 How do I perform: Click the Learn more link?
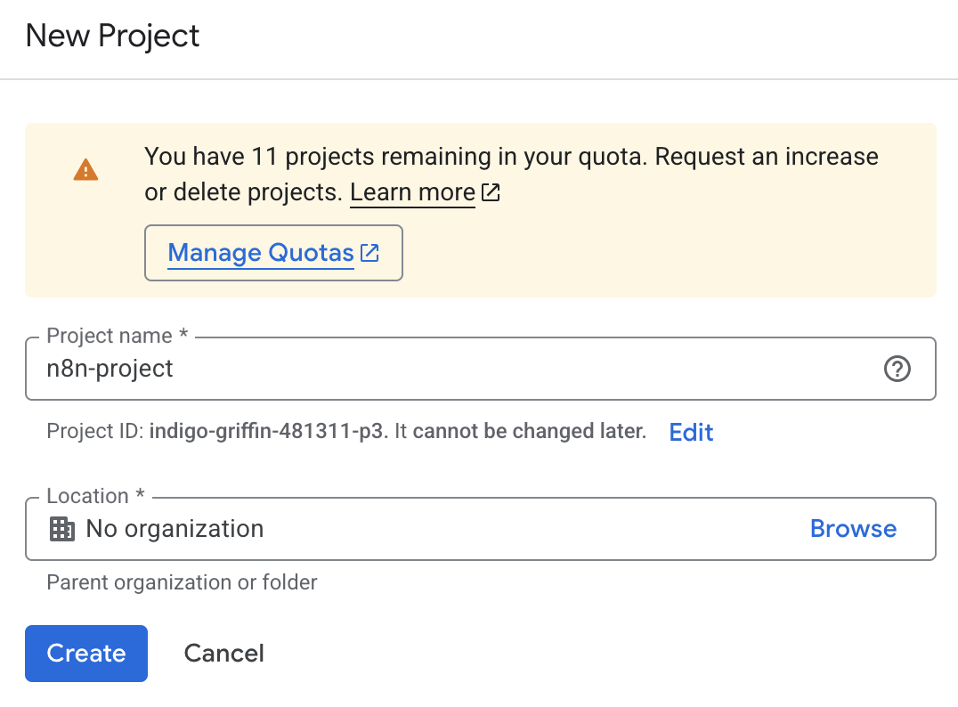click(x=411, y=191)
